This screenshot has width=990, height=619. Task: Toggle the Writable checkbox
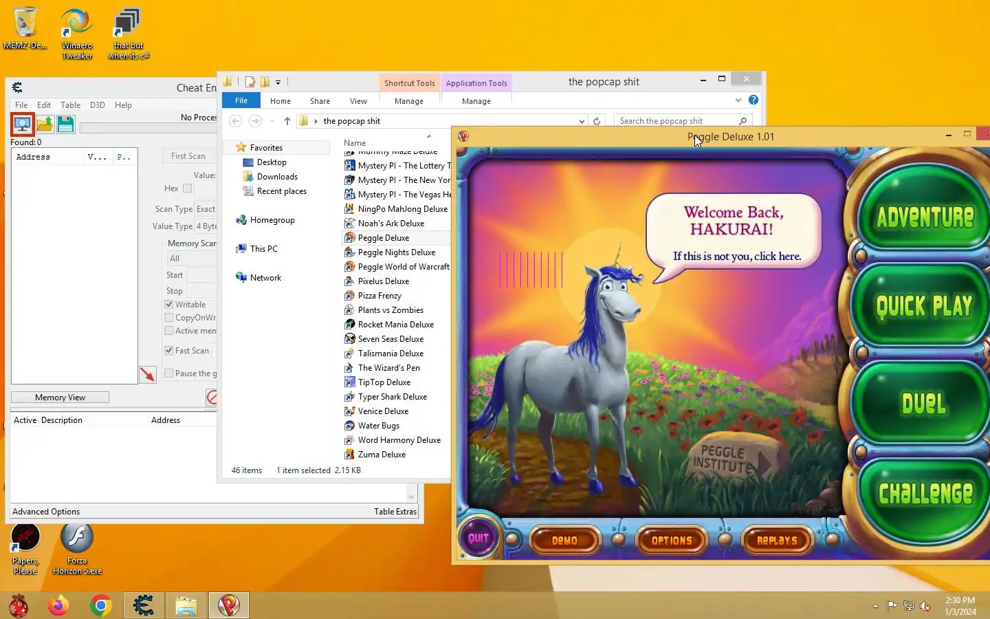pos(169,305)
